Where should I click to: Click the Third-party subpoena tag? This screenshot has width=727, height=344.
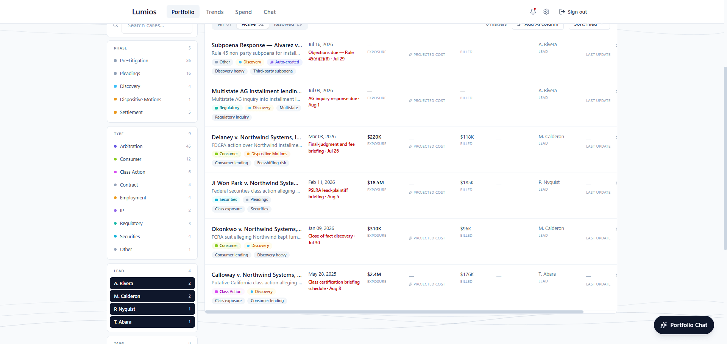[x=273, y=71]
